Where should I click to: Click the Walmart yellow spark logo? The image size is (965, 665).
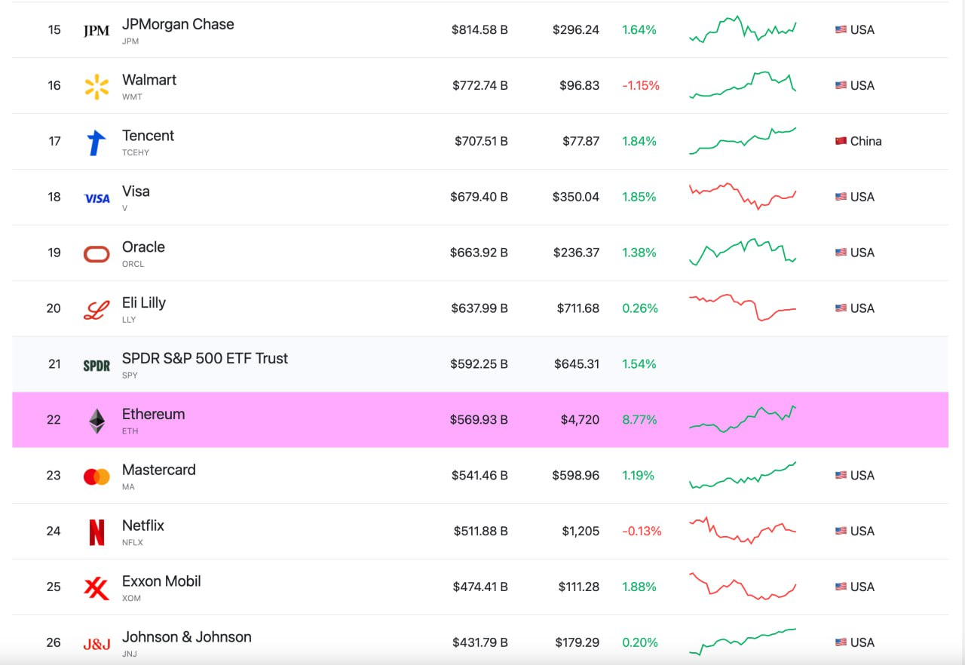96,87
